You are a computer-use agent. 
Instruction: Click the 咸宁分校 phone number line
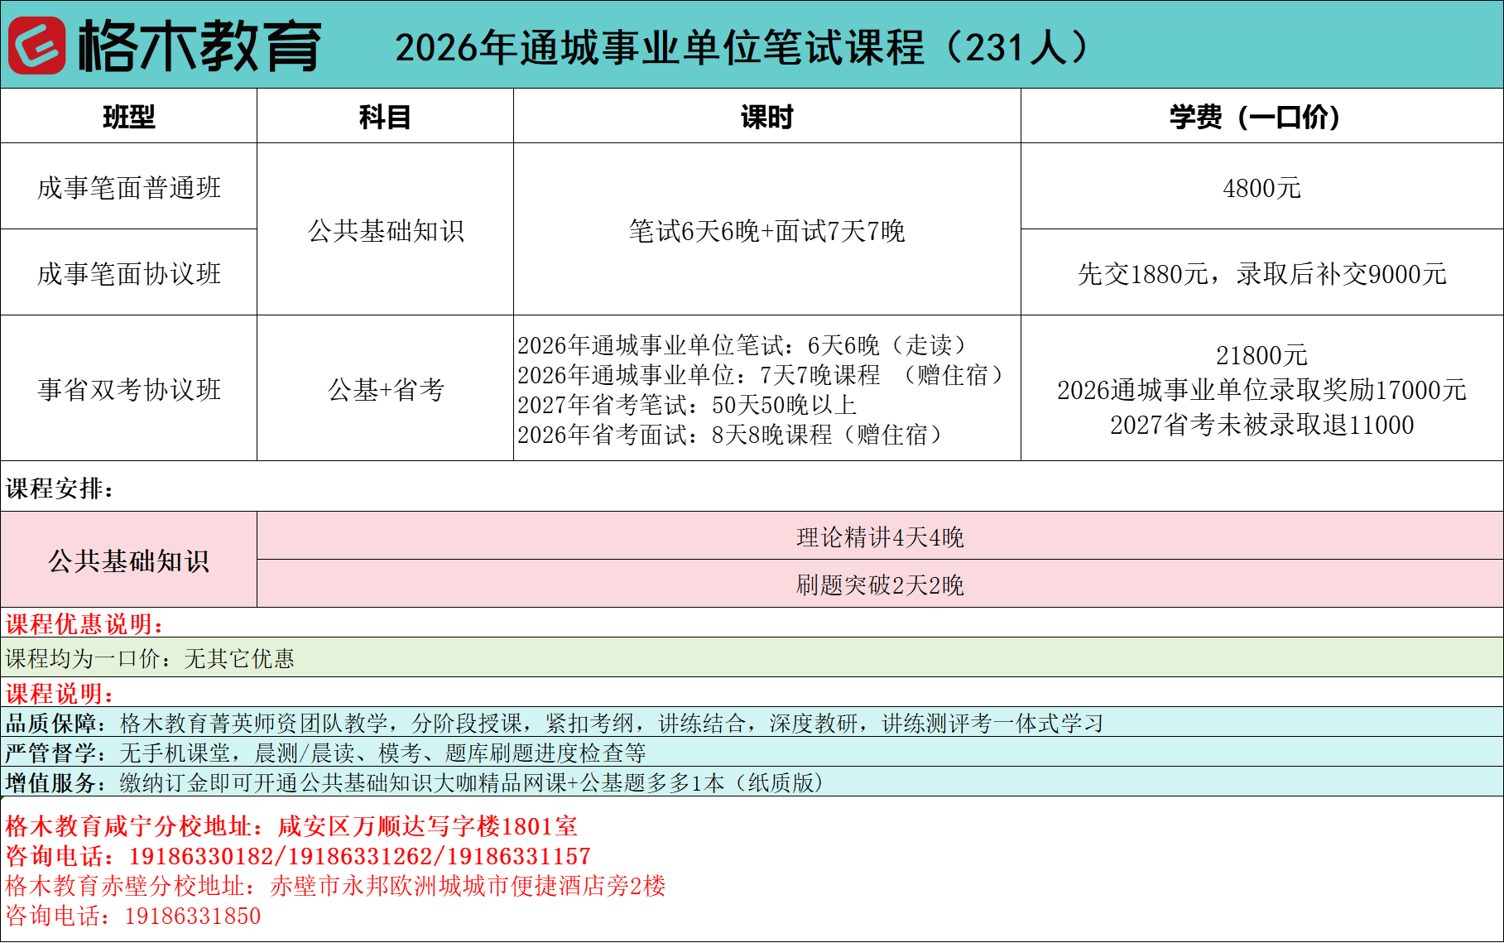[x=298, y=856]
